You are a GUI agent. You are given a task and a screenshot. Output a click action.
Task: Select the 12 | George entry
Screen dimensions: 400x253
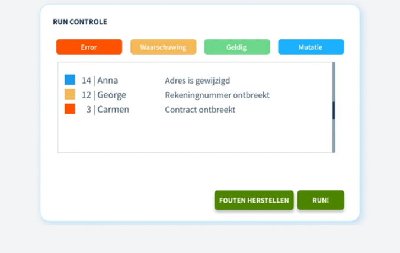click(x=104, y=95)
